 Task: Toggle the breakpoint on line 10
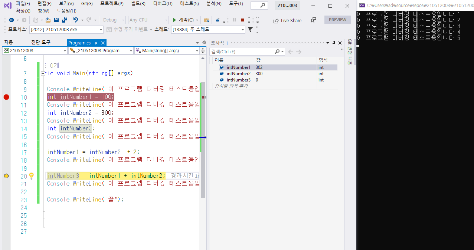tap(6, 97)
